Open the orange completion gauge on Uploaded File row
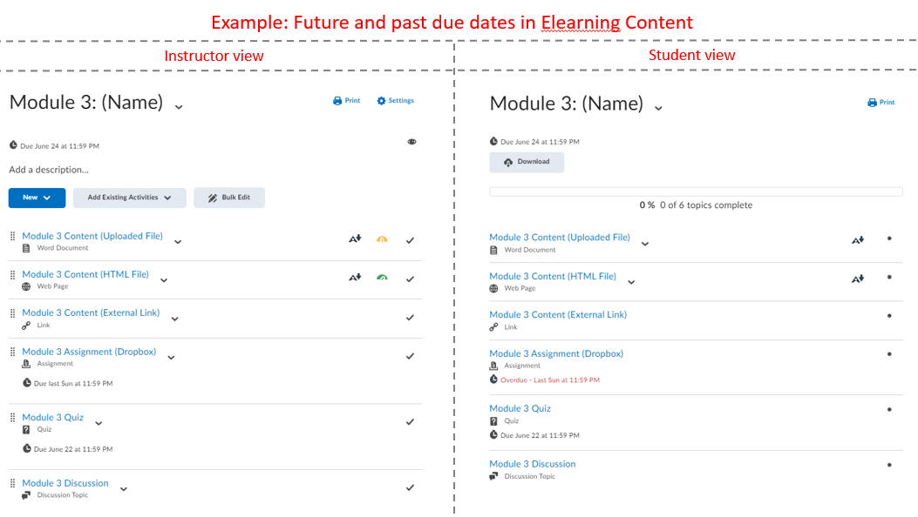The height and width of the screenshot is (517, 918). [382, 238]
